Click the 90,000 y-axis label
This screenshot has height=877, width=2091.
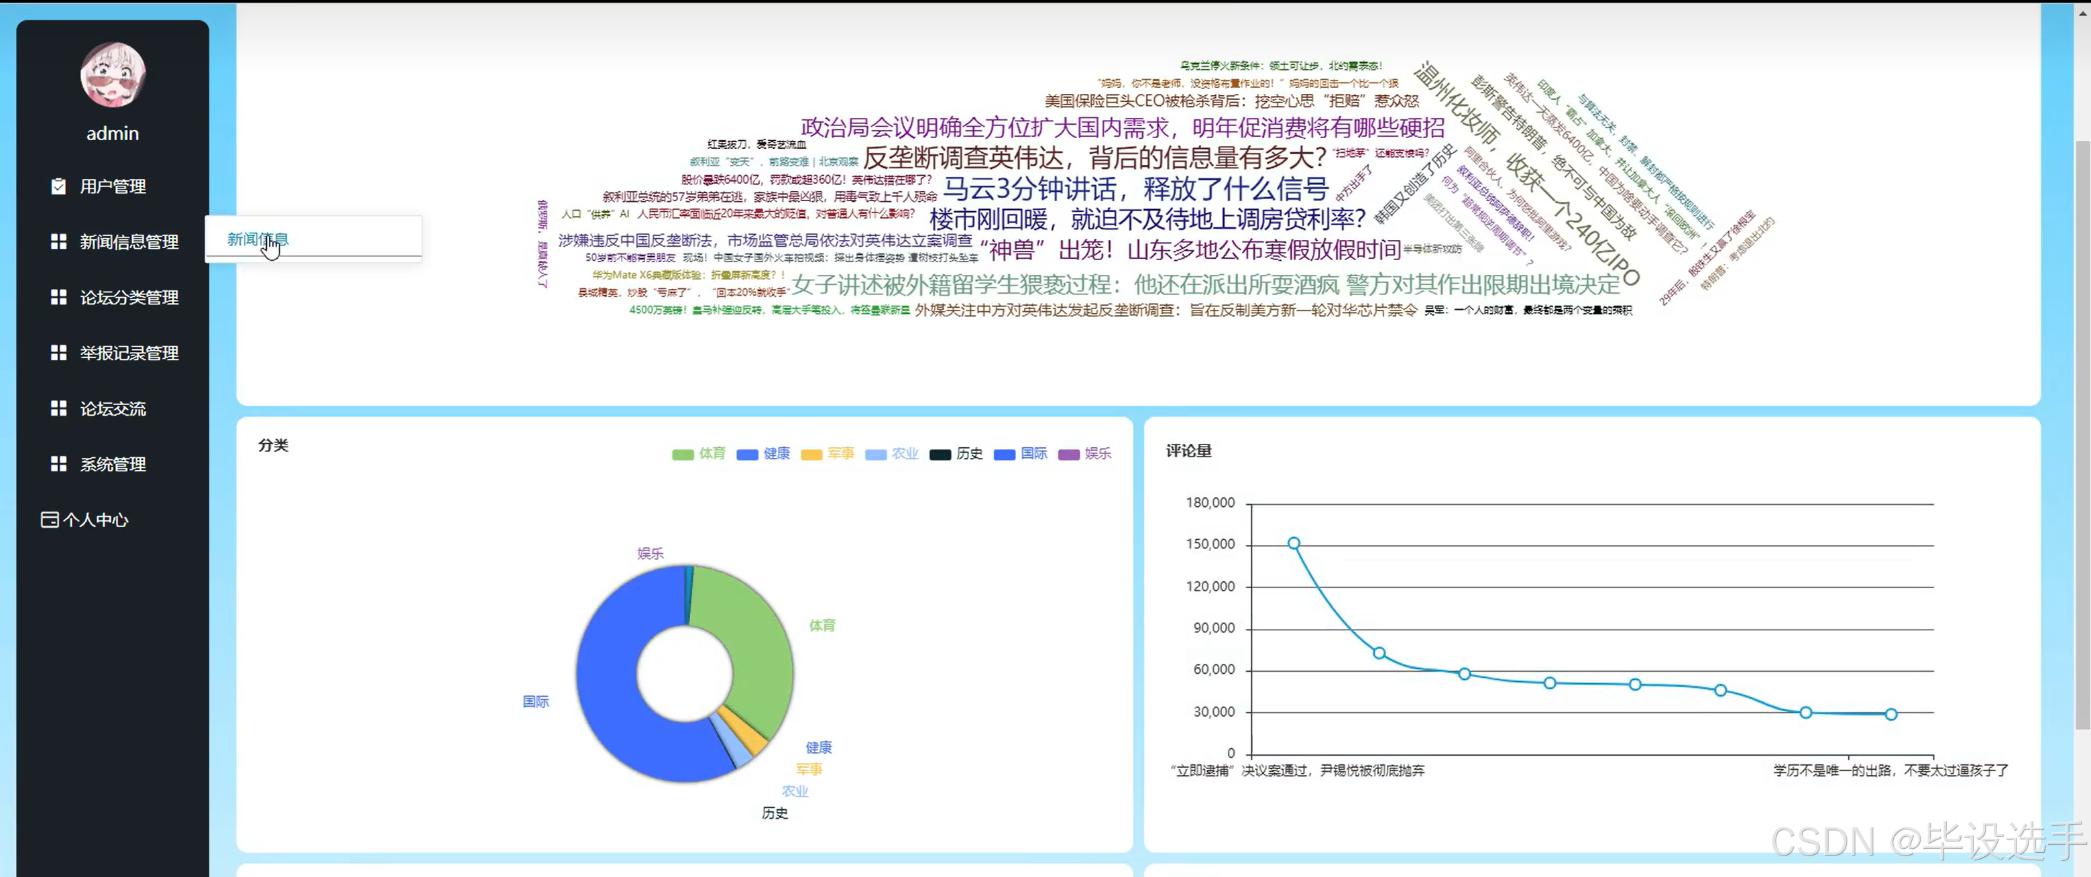tap(1214, 628)
